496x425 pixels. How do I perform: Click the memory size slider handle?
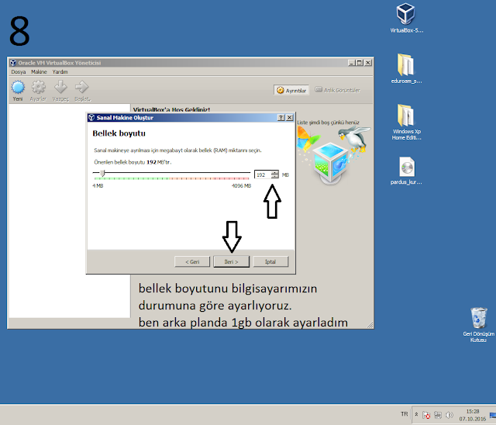(x=102, y=173)
